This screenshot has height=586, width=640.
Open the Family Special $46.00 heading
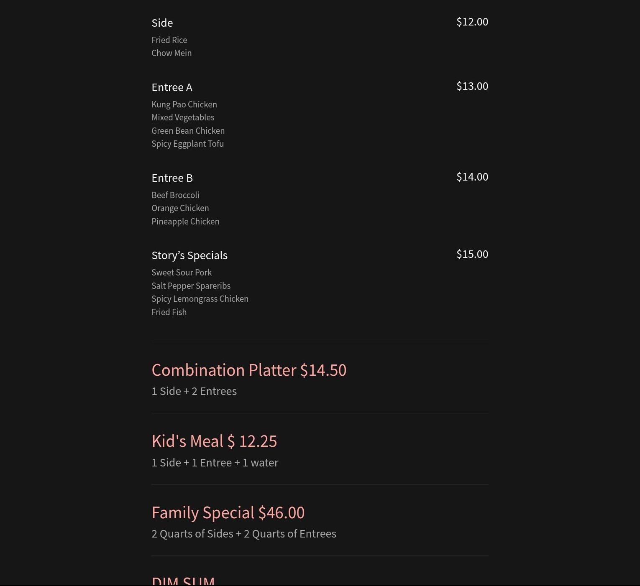228,513
